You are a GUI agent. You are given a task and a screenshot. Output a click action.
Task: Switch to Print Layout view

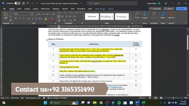[x=156, y=98]
